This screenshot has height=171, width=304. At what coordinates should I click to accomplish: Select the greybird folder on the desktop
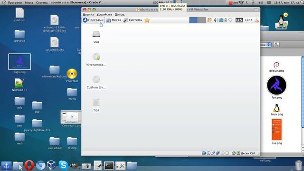19,36
